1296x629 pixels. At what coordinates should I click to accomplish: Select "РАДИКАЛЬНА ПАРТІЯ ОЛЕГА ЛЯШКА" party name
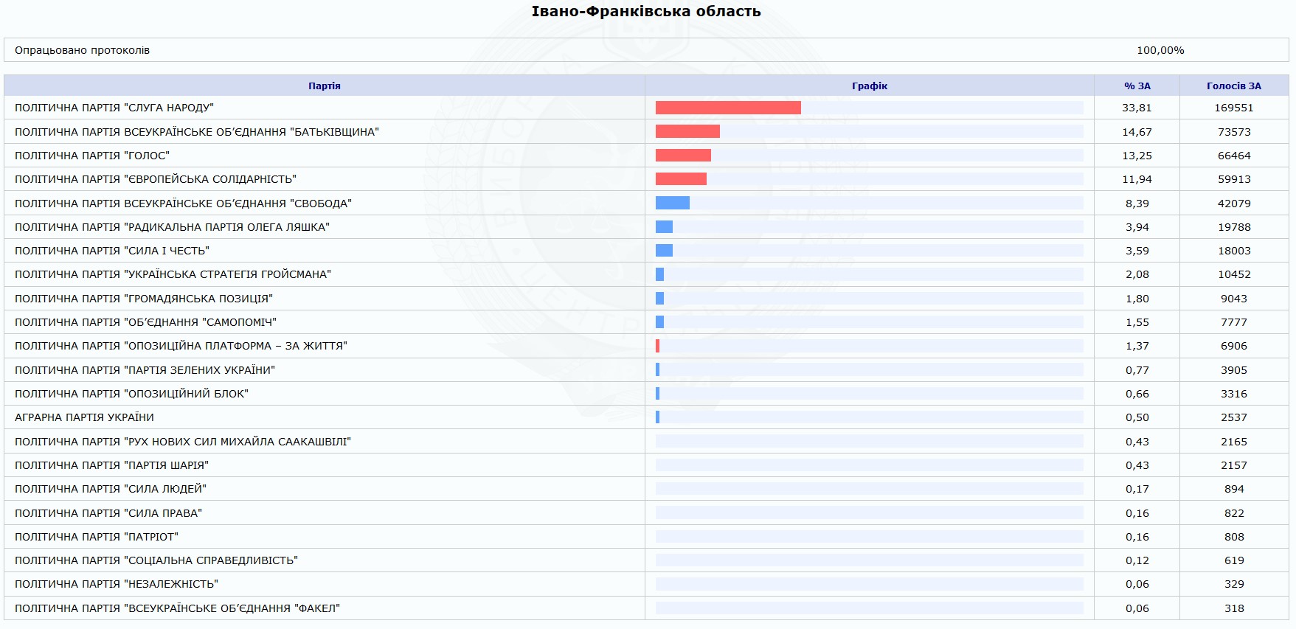tap(172, 227)
